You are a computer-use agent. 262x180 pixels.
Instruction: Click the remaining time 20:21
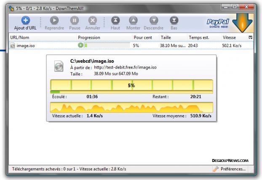coord(196,97)
